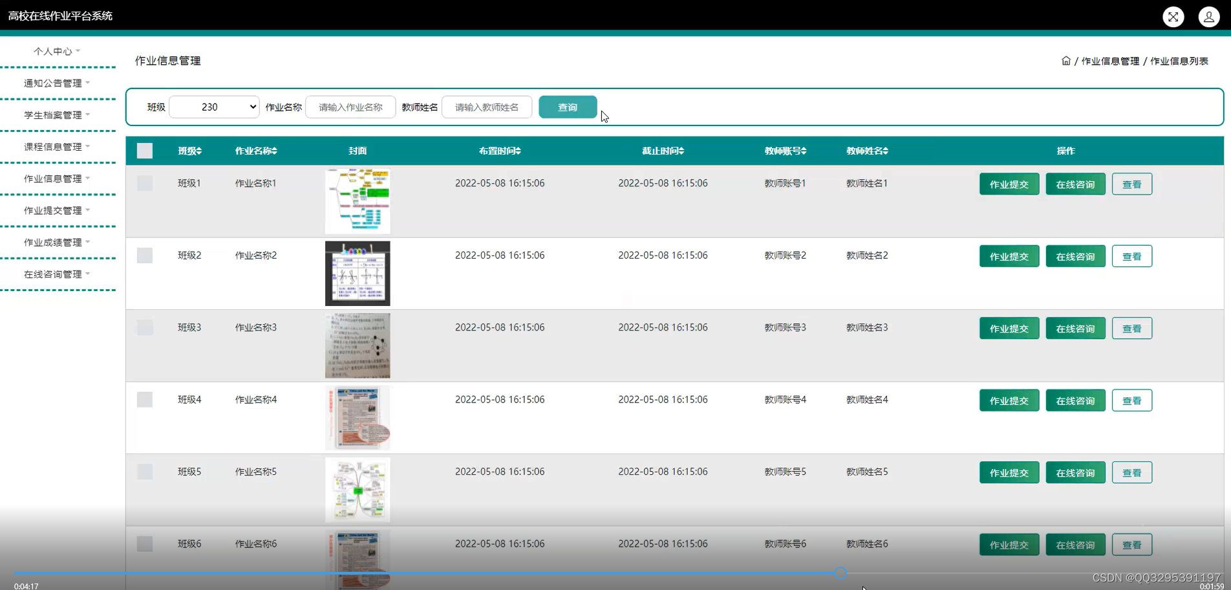
Task: Click breadcrumb text 作业信息列表
Action: 1179,61
